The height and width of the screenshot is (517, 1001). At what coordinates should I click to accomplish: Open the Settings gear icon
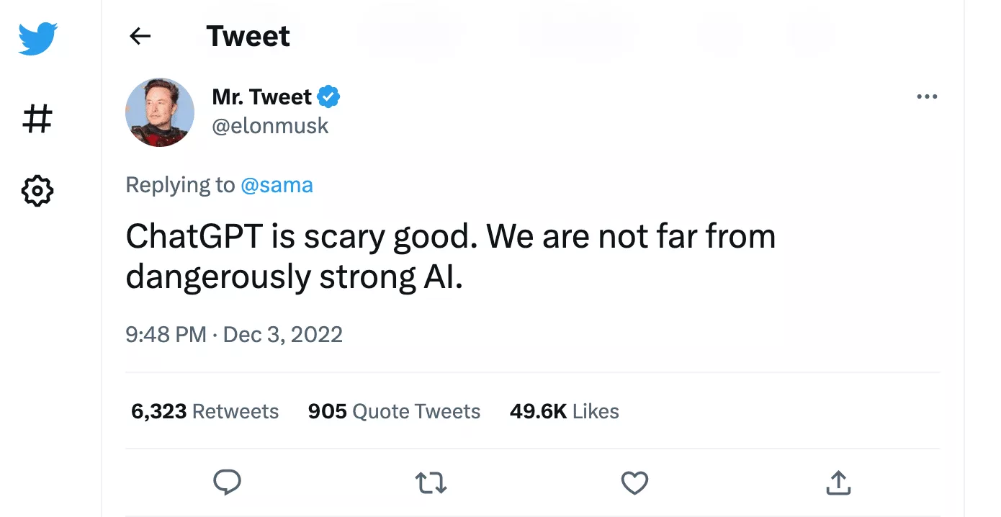(x=37, y=191)
